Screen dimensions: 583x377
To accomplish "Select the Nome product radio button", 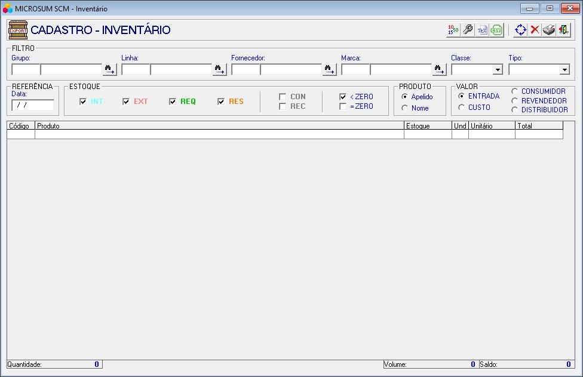I will click(x=405, y=108).
